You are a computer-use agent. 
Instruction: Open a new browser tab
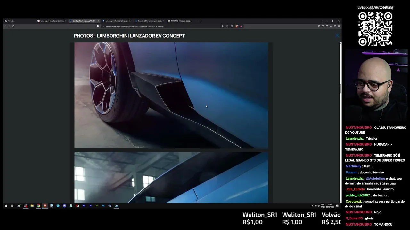click(201, 21)
